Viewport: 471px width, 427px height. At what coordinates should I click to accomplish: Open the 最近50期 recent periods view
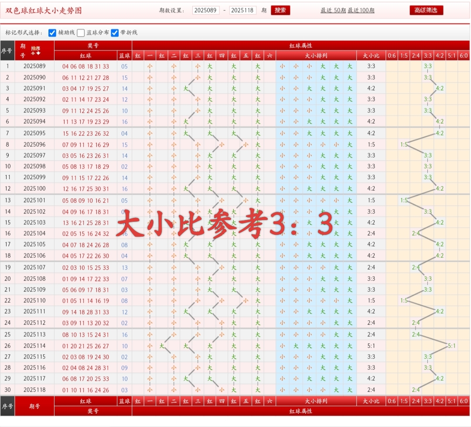[333, 10]
